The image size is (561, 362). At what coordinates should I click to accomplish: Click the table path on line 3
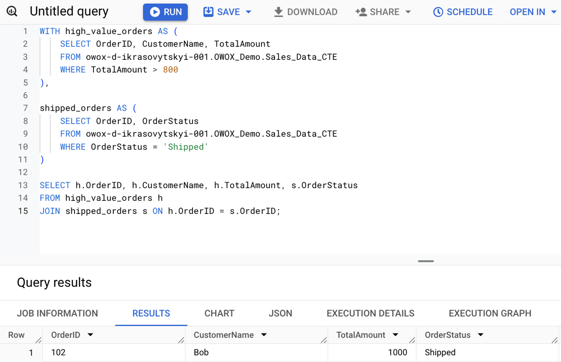tap(211, 57)
